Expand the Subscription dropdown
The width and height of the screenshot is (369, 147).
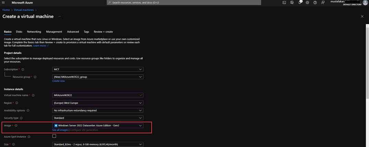coord(98,69)
